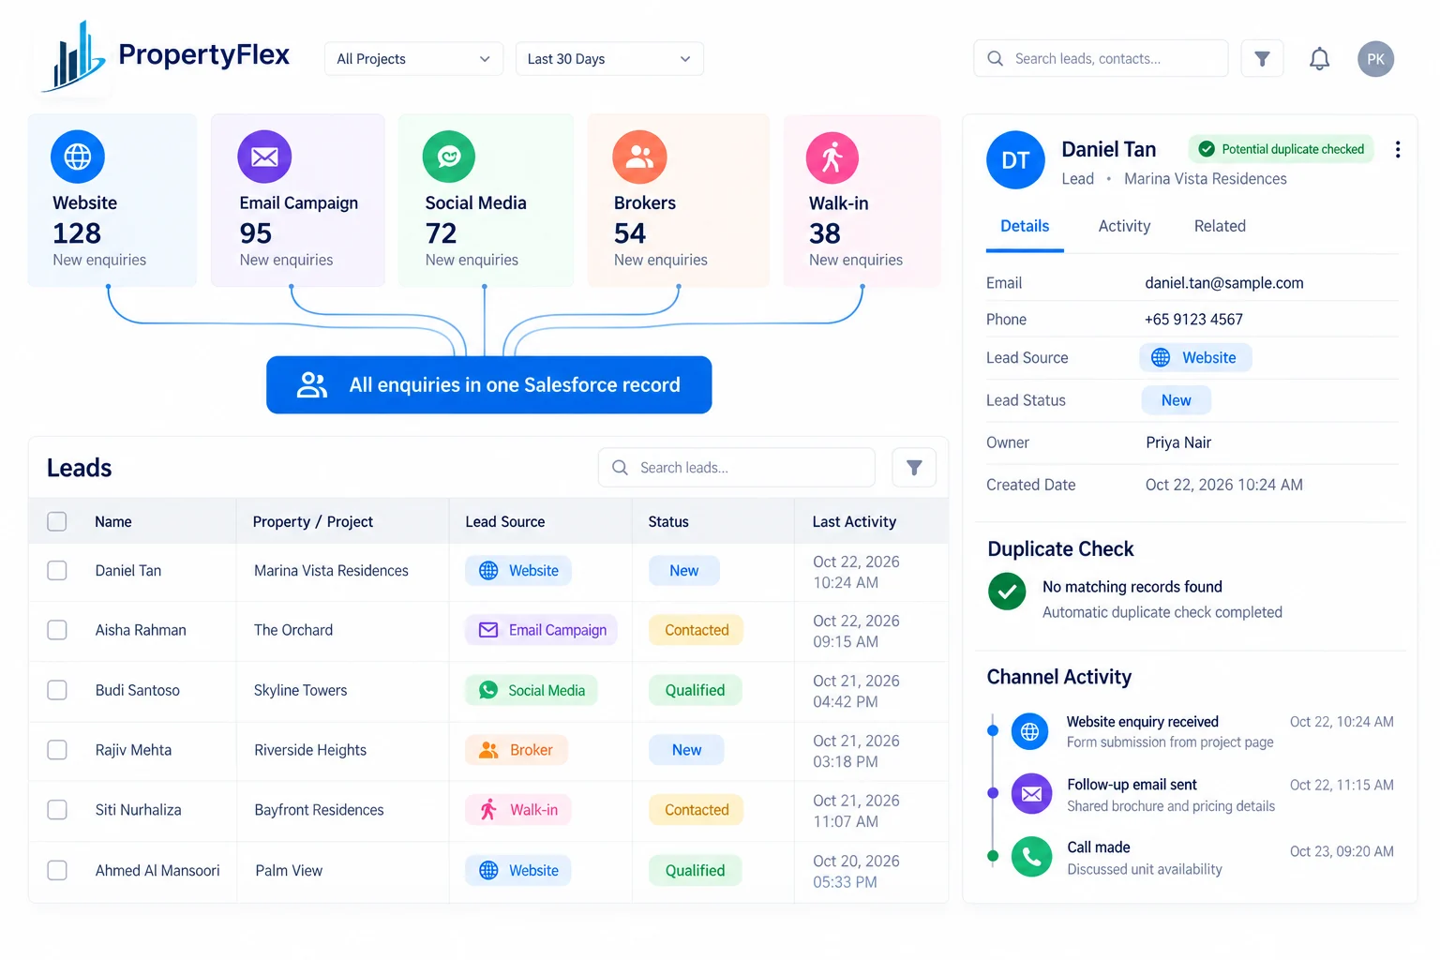Image resolution: width=1440 pixels, height=960 pixels.
Task: Click the New lead status pill in details
Action: (x=1176, y=400)
